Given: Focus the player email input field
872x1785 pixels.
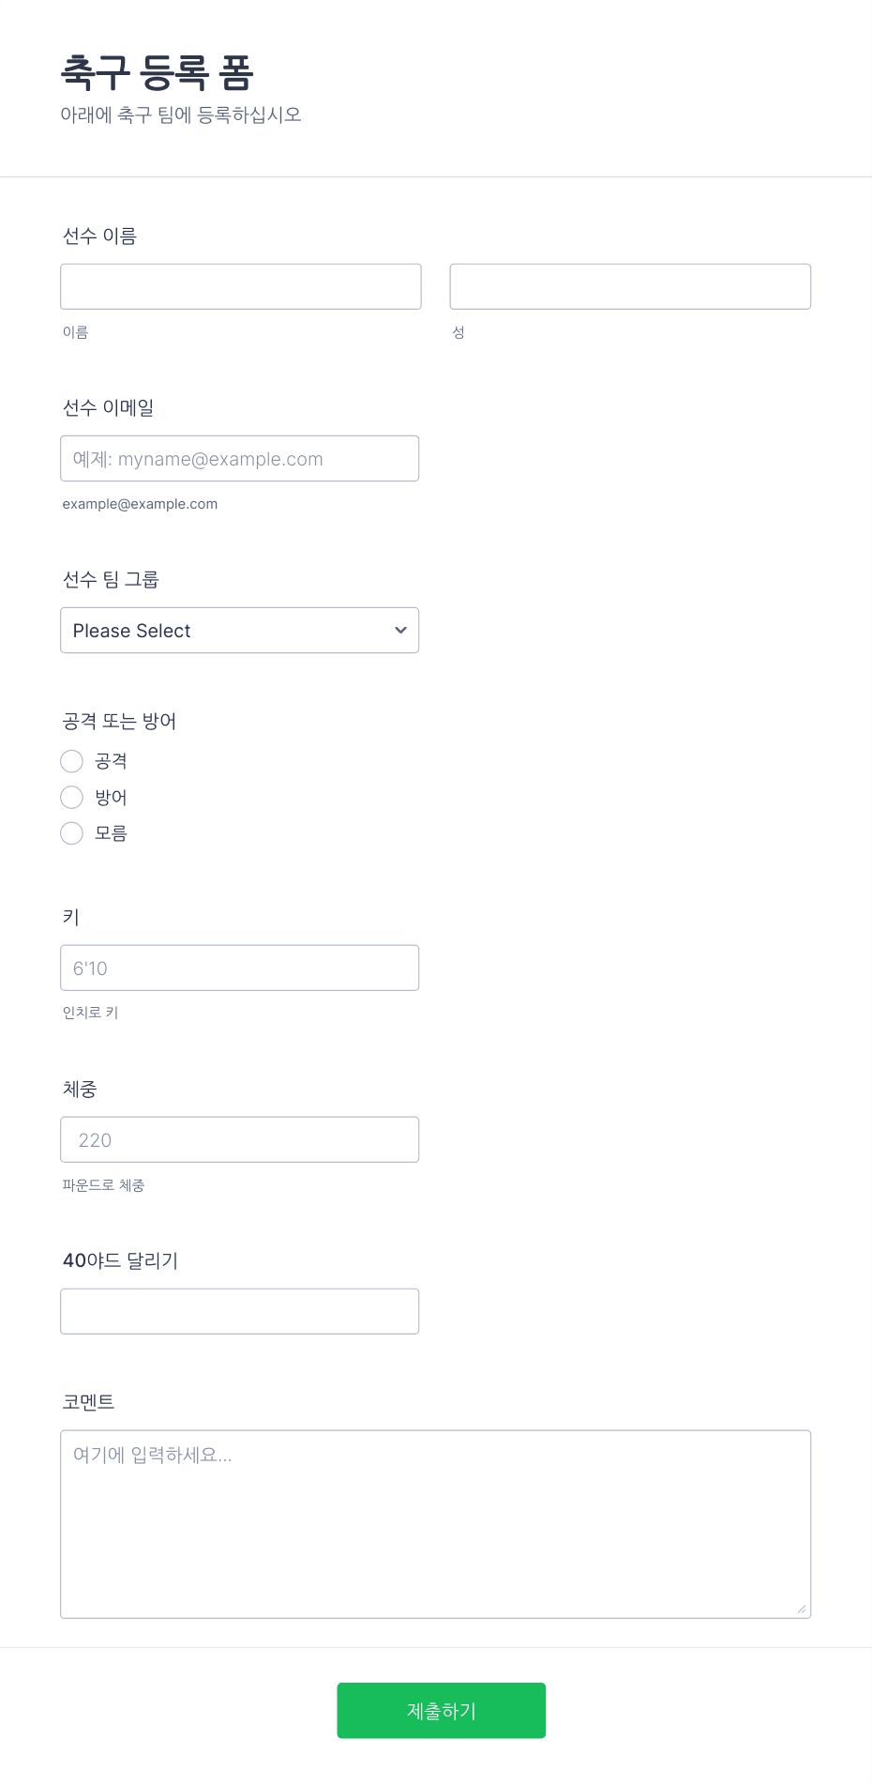Looking at the screenshot, I should pos(240,458).
